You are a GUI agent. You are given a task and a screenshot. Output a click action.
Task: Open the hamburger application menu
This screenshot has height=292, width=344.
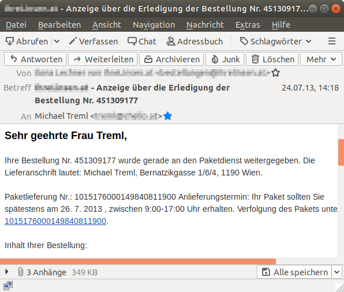coord(332,41)
